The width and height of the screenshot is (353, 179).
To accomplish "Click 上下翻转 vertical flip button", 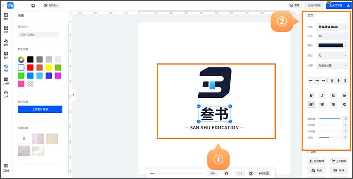I will click(x=339, y=161).
